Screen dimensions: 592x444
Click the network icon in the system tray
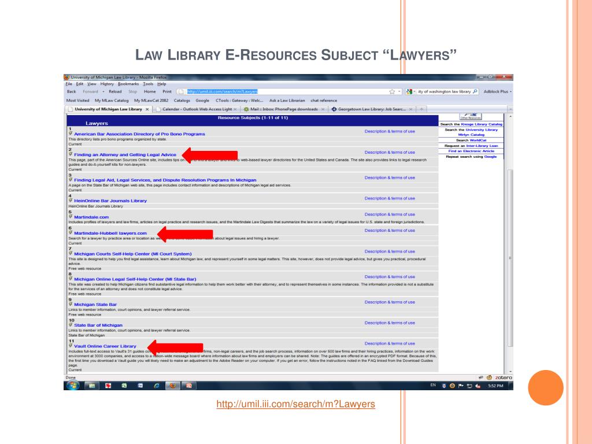(469, 386)
